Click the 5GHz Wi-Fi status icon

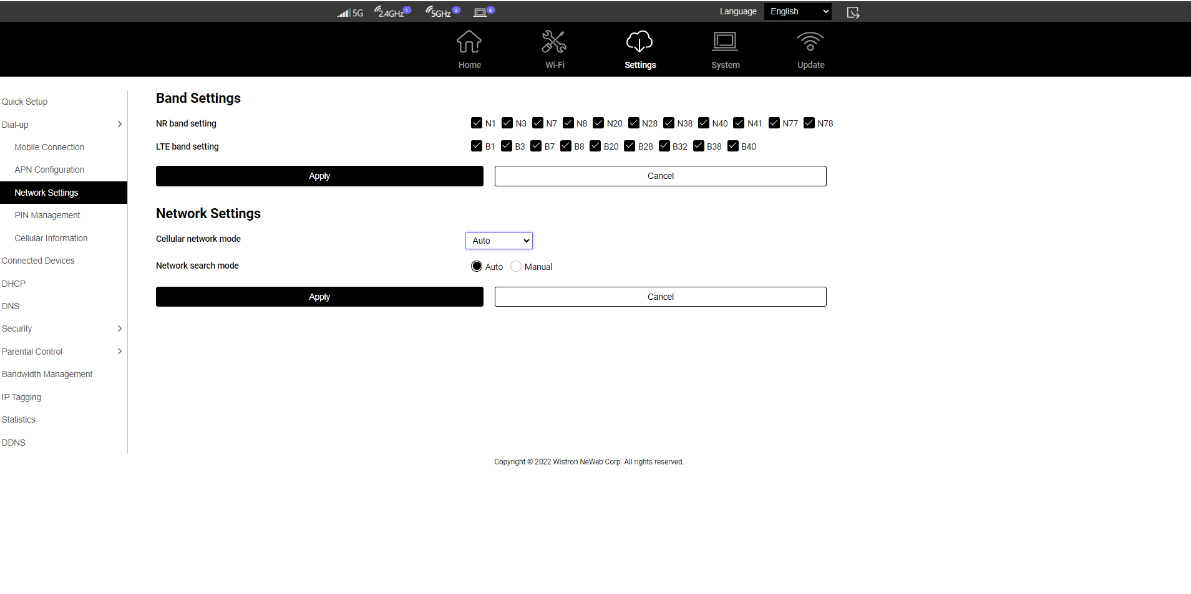click(x=443, y=11)
